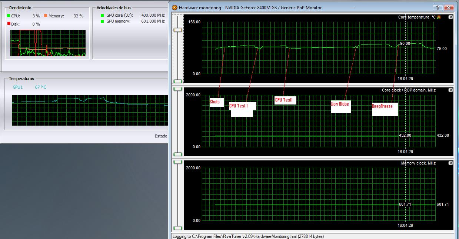The height and width of the screenshot is (239, 459).
Task: Click the upper slider handle of Memory clock graph
Action: pos(178,162)
